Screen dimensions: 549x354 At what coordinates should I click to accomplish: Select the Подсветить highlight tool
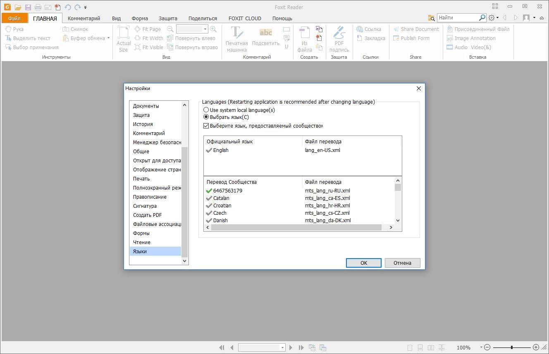point(266,36)
